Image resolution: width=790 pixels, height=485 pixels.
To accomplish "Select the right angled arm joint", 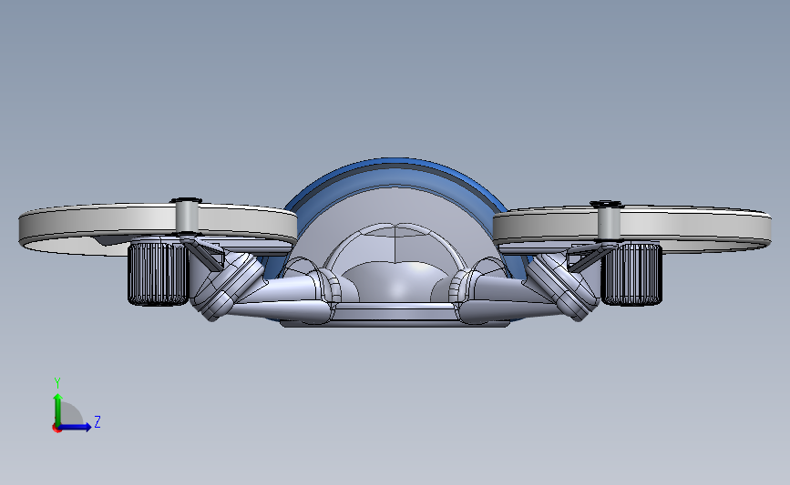I will 562,287.
